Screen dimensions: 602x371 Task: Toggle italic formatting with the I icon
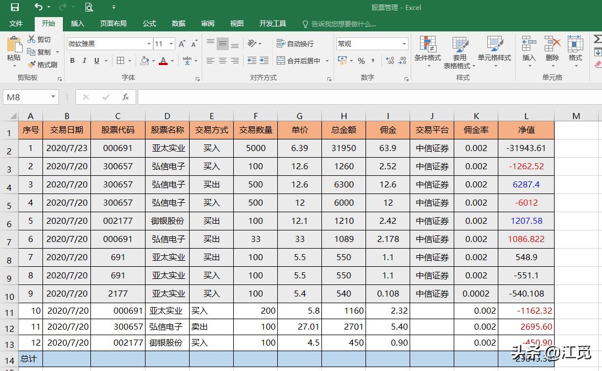pos(84,61)
